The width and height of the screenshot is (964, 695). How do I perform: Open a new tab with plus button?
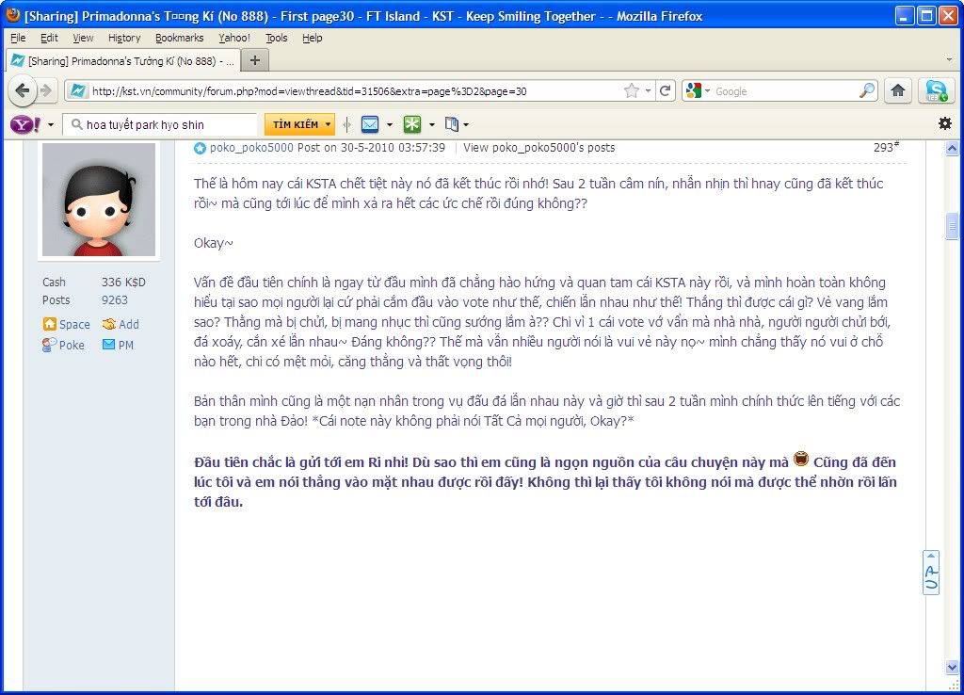click(255, 60)
